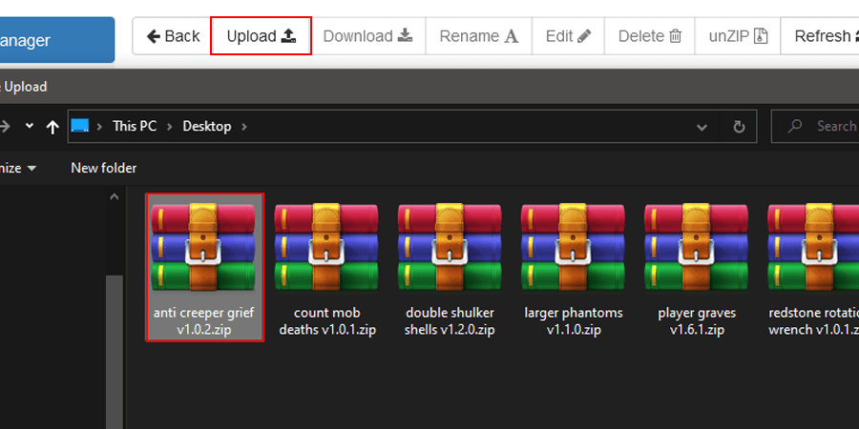Select player graves v1.6.1.zip file icon
The width and height of the screenshot is (859, 429).
coord(697,247)
